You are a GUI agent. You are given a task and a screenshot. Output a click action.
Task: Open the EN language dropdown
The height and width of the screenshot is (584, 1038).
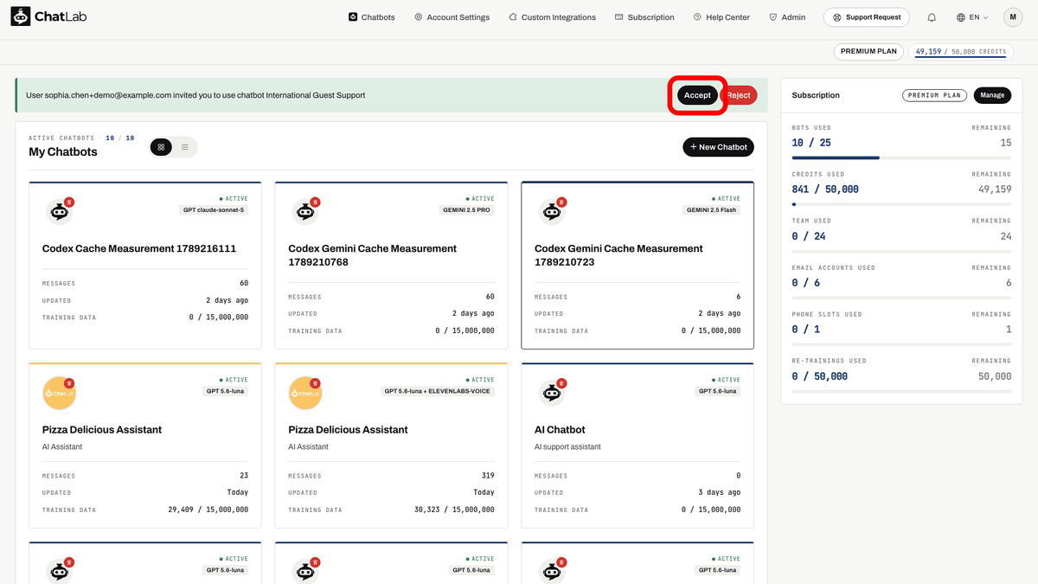tap(972, 17)
